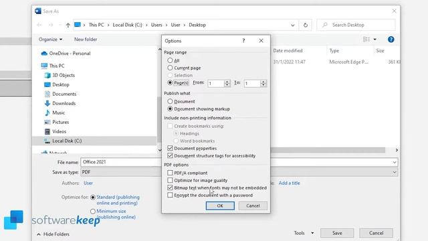Expand address bar history dropdown
Screen dimensions: 428x241
[293, 25]
